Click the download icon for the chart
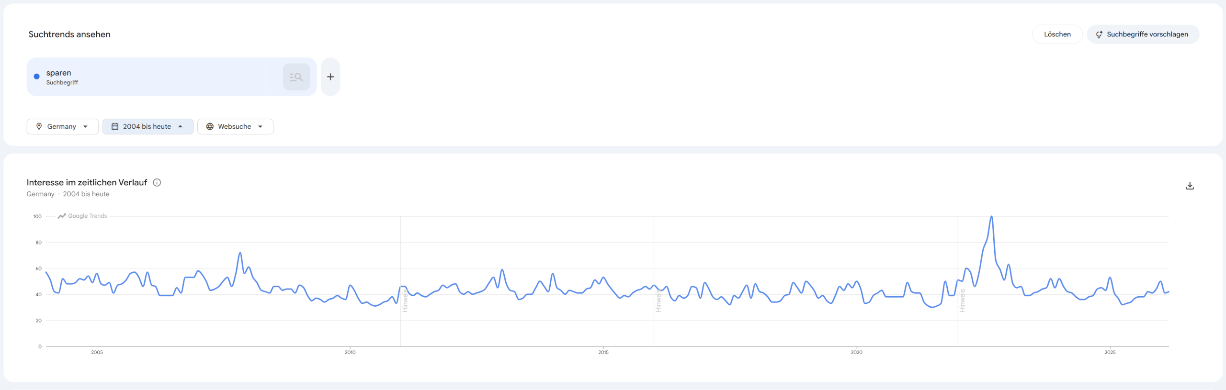The image size is (1226, 390). click(1190, 186)
